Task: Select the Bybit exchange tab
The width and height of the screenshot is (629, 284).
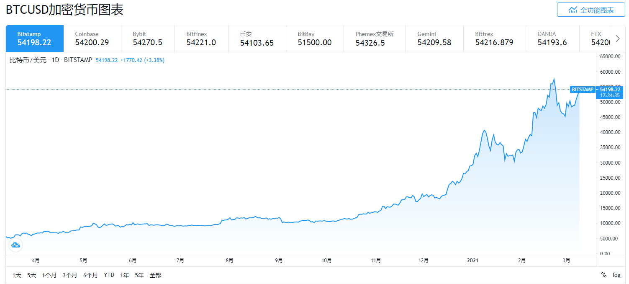Action: [147, 39]
